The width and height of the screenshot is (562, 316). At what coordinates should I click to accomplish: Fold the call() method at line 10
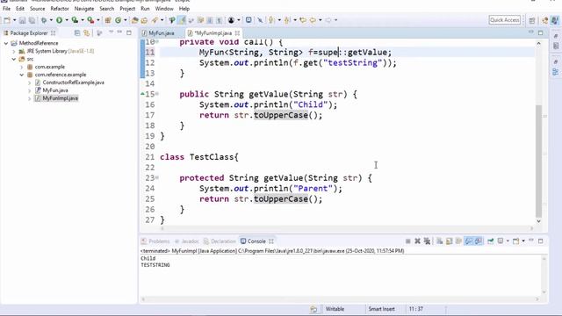(x=157, y=41)
